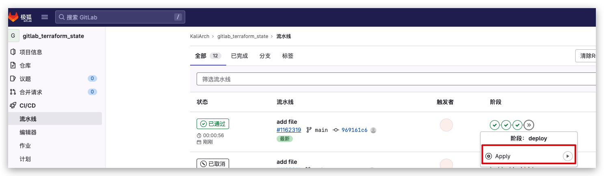Focus the 筛选流水线 filter field
The height and width of the screenshot is (176, 604).
(396, 79)
